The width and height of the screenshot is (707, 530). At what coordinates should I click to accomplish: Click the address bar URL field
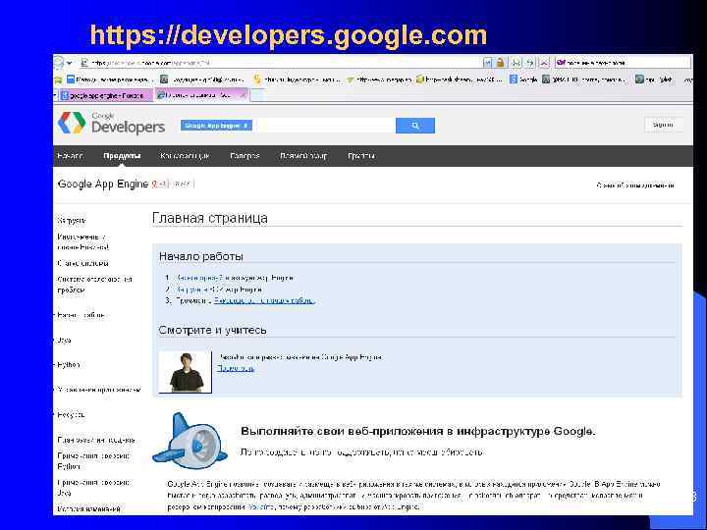pos(282,63)
